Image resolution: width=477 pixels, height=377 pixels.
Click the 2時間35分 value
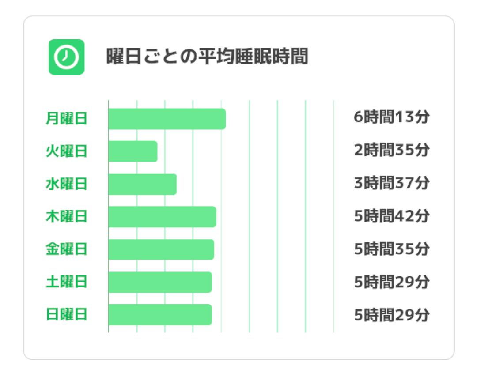click(391, 151)
